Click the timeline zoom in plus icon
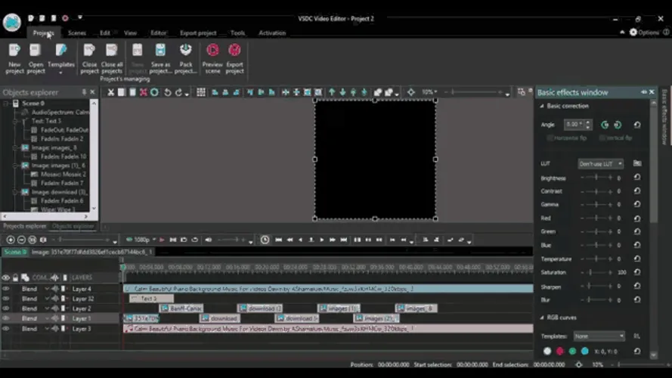672x378 pixels. pyautogui.click(x=11, y=240)
